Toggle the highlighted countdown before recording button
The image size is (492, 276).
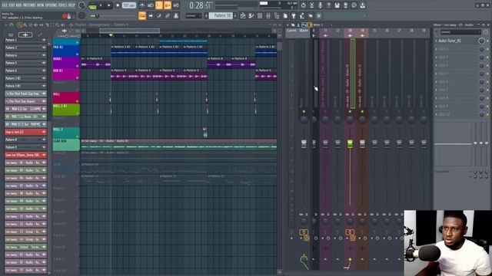(159, 5)
